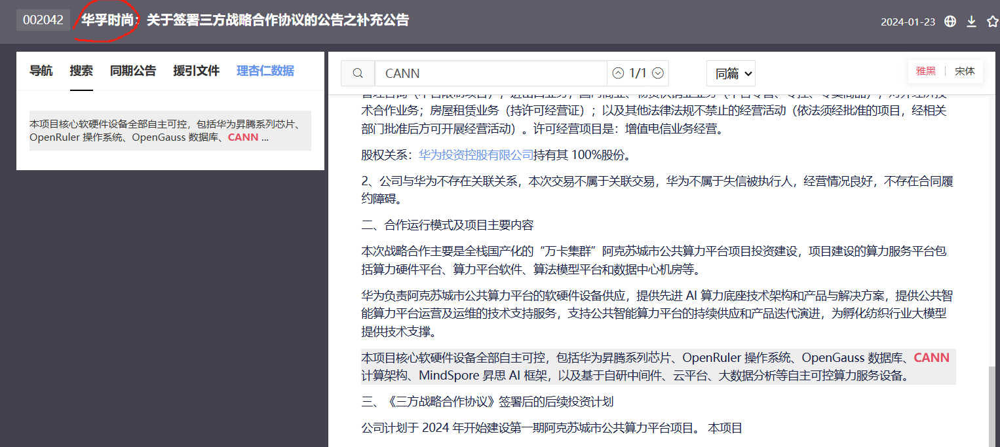Click paragraph starting 华为负责阿克苏城市公共算力平台
This screenshot has width=1000, height=447.
point(657,313)
